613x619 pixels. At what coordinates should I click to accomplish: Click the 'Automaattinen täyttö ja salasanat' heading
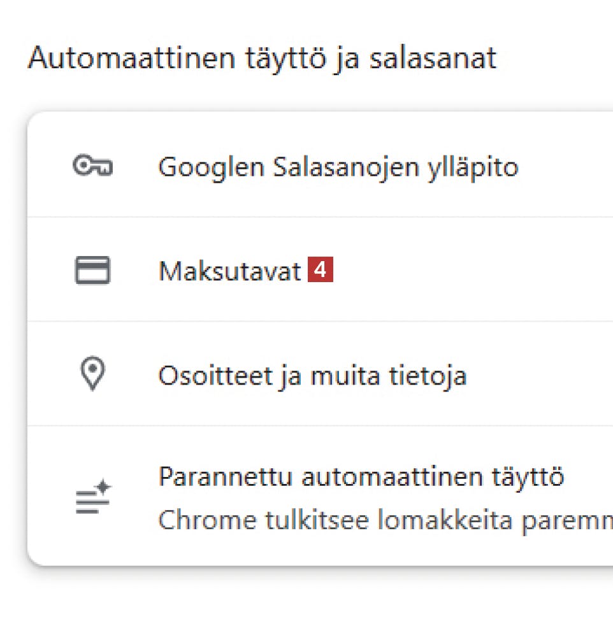(262, 59)
